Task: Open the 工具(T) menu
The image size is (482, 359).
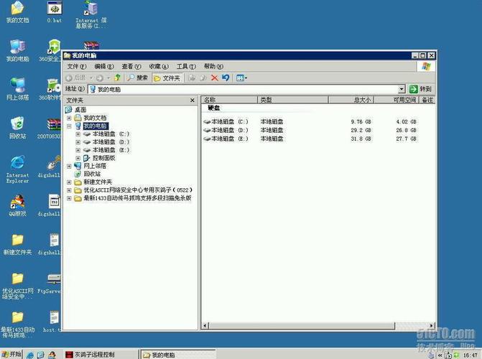Action: pos(186,66)
